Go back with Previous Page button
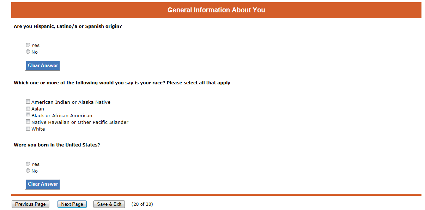The image size is (425, 210). pos(30,204)
